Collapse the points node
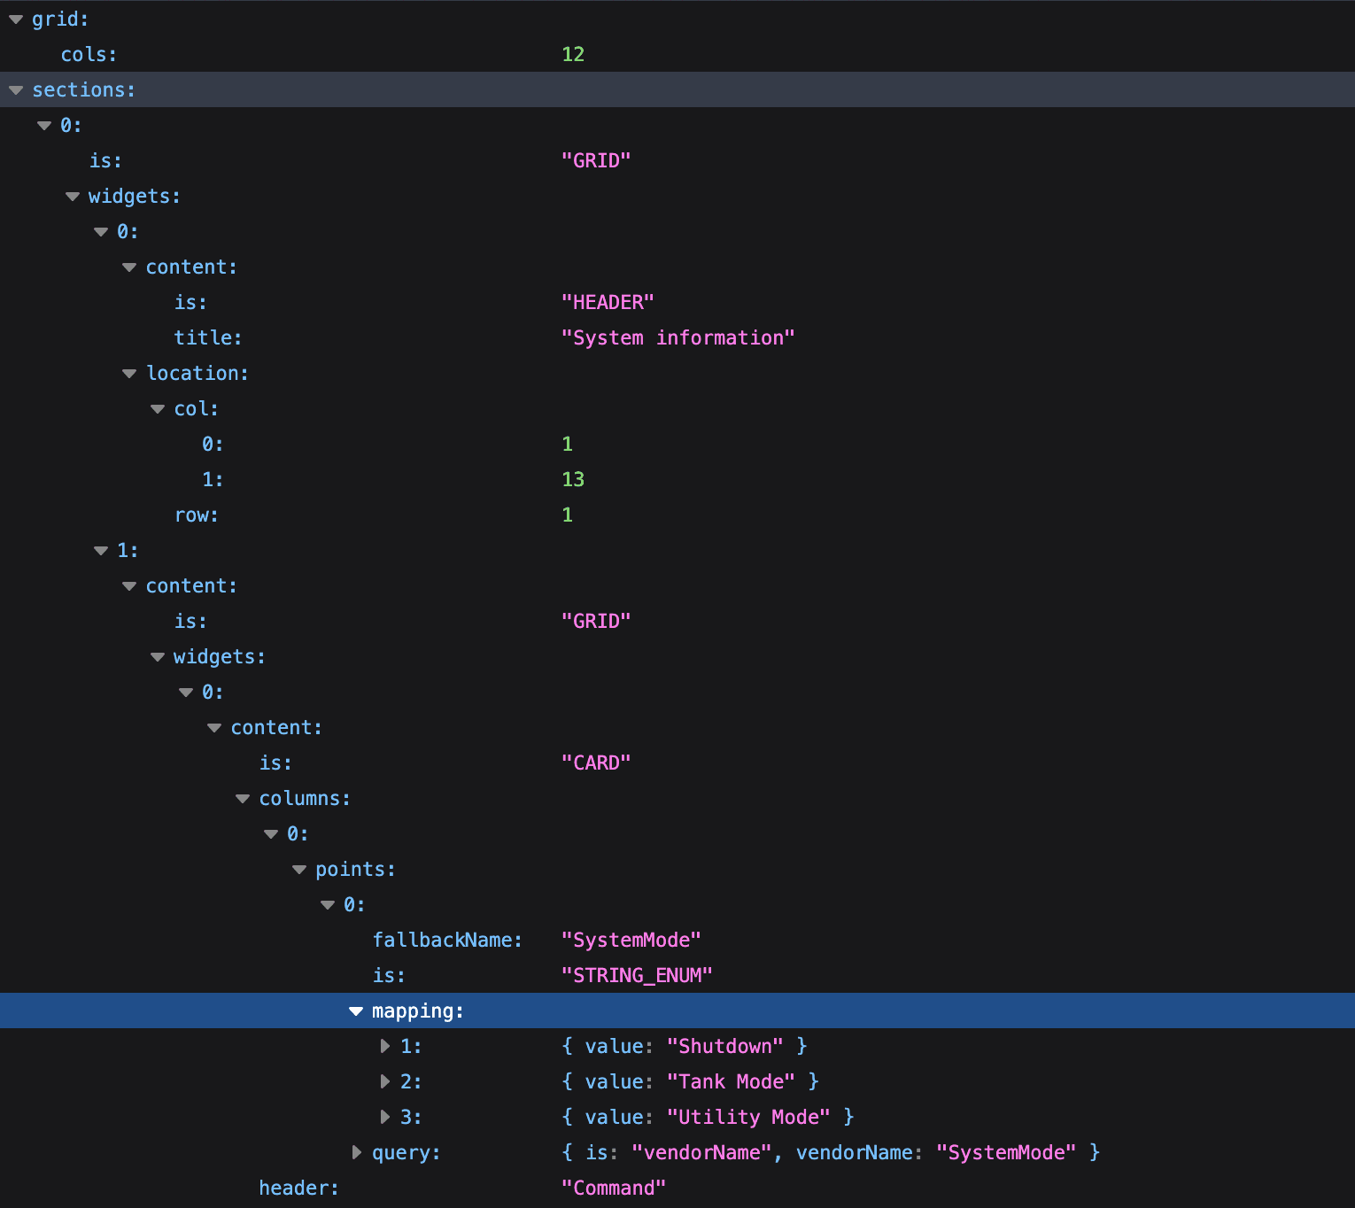Screen dimensions: 1355x1208 click(299, 870)
